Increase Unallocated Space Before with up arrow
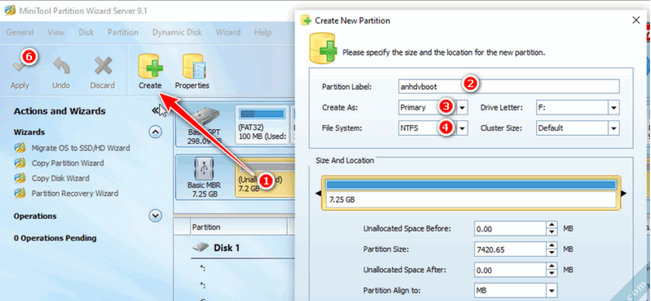 click(x=552, y=225)
